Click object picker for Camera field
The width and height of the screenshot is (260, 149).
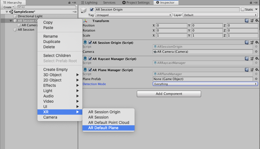point(256,52)
